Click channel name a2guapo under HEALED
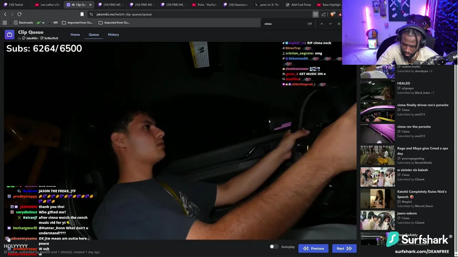The width and height of the screenshot is (458, 257). [x=408, y=88]
